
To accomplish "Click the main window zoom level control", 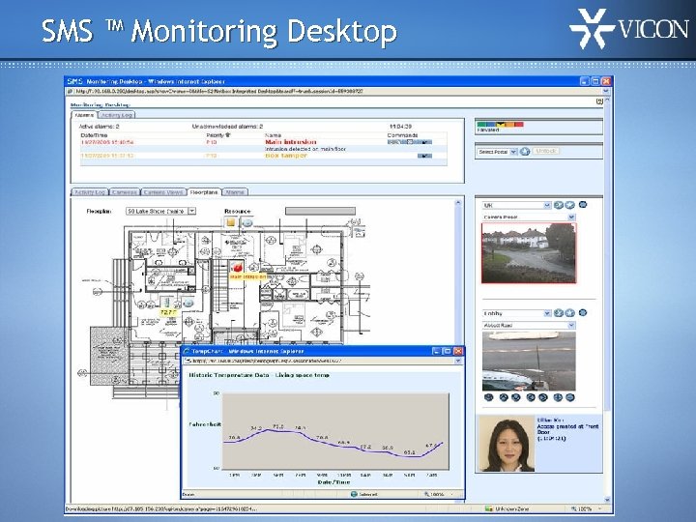I will [x=587, y=508].
